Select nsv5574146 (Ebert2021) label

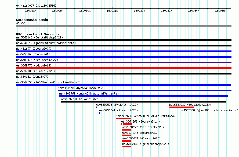pos(140,133)
